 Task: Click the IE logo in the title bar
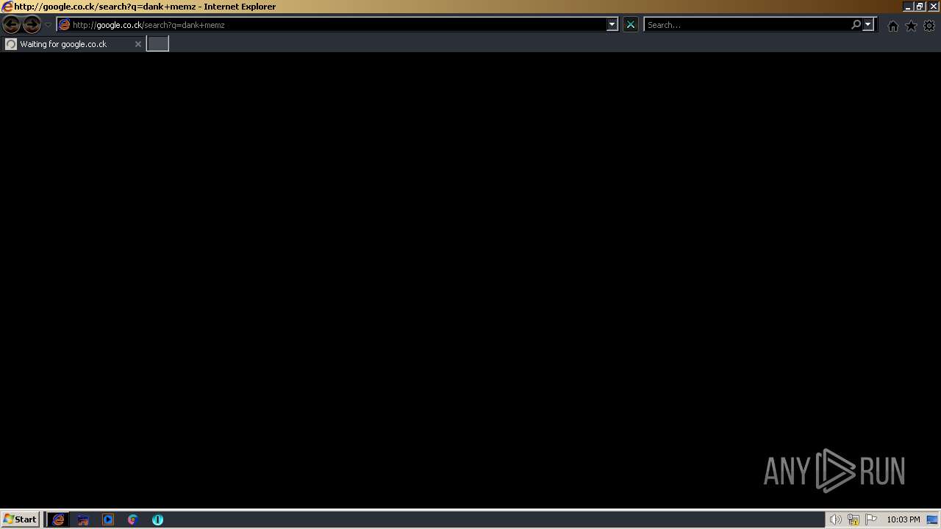pos(7,7)
